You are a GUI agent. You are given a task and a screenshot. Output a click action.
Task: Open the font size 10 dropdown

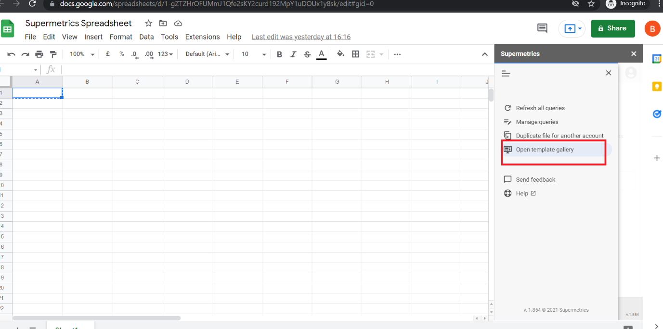tap(254, 54)
